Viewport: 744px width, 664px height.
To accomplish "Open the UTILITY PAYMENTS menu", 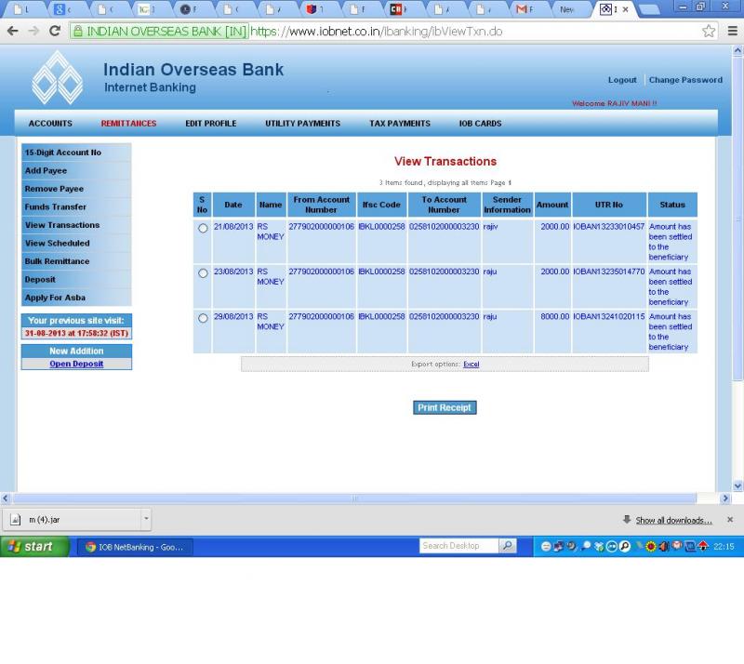I will point(303,124).
